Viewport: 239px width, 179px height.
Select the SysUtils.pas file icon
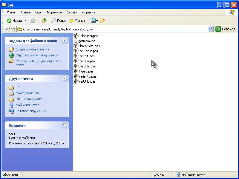76,66
